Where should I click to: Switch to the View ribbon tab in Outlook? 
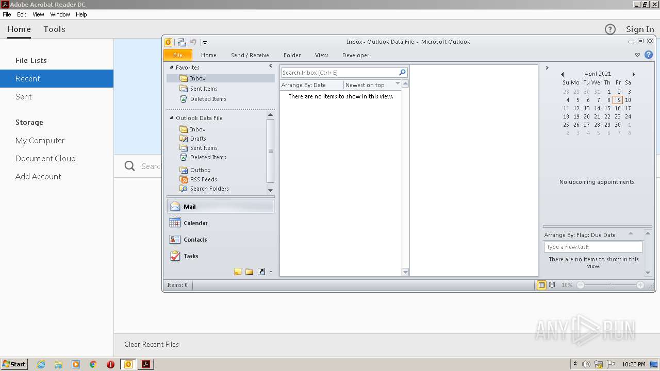point(321,55)
